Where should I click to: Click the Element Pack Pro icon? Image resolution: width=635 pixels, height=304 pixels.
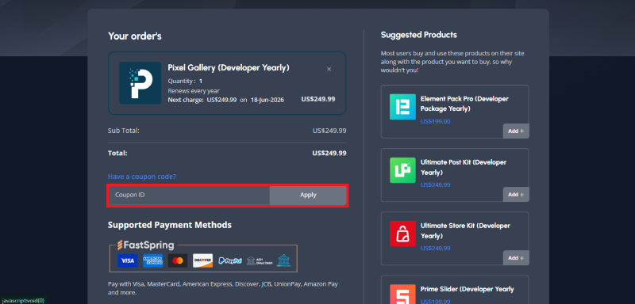pyautogui.click(x=402, y=107)
